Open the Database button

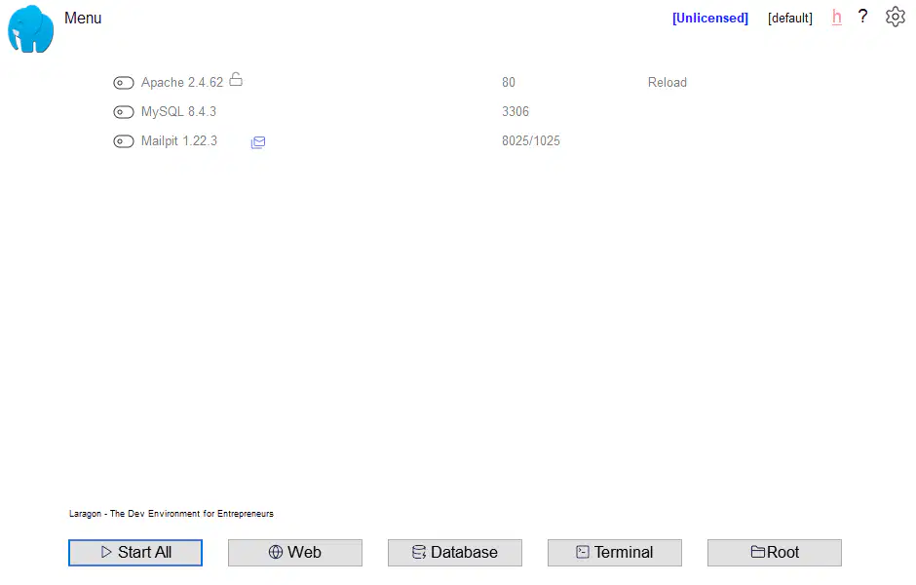point(455,552)
